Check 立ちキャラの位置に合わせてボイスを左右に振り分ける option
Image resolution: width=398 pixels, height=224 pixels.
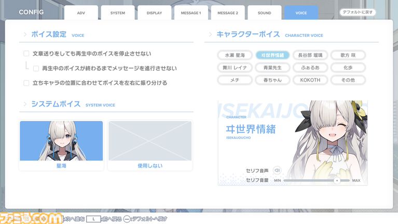click(x=26, y=83)
